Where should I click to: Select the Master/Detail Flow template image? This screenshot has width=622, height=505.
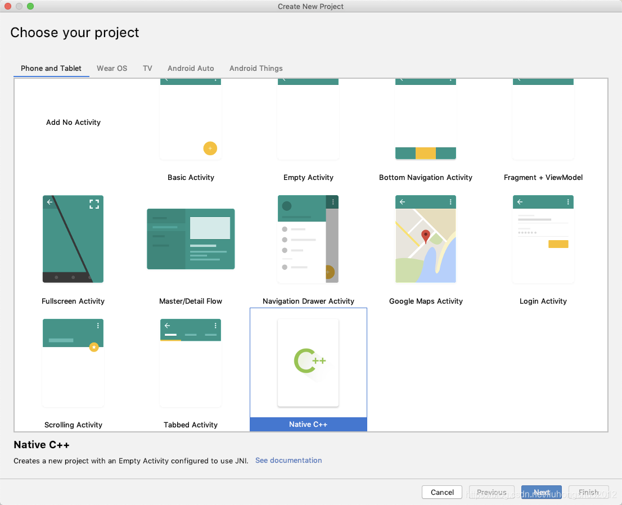(191, 239)
